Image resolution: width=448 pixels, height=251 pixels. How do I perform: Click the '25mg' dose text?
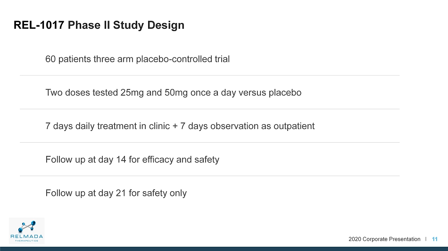pyautogui.click(x=132, y=93)
